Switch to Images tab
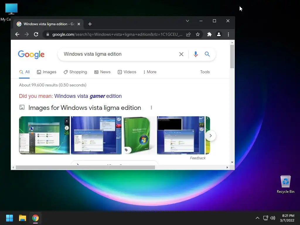 coord(47,72)
